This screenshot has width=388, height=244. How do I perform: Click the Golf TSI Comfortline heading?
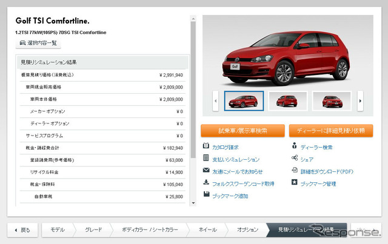point(53,21)
